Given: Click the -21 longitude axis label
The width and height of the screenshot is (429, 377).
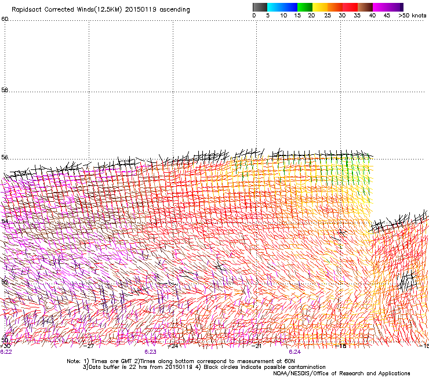Looking at the screenshot, I should point(256,346).
